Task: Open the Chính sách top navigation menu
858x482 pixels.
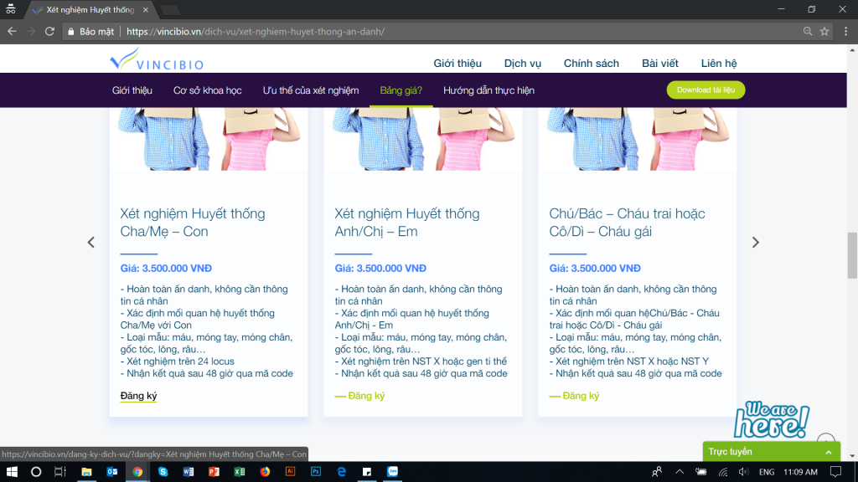Action: tap(592, 64)
